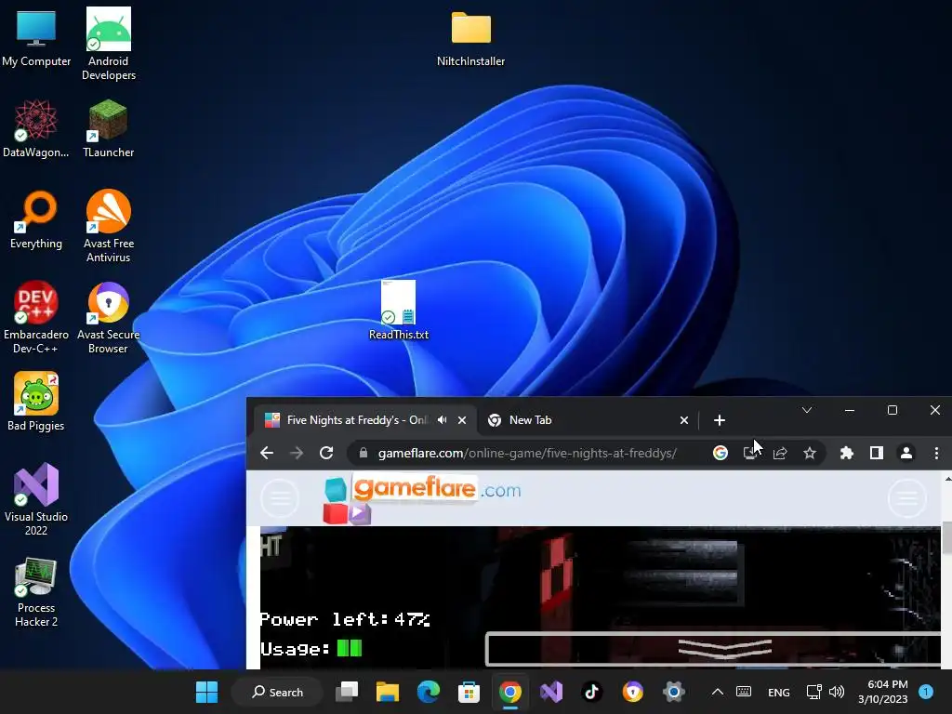Viewport: 952px width, 714px height.
Task: Open File Explorer from taskbar
Action: tap(388, 692)
